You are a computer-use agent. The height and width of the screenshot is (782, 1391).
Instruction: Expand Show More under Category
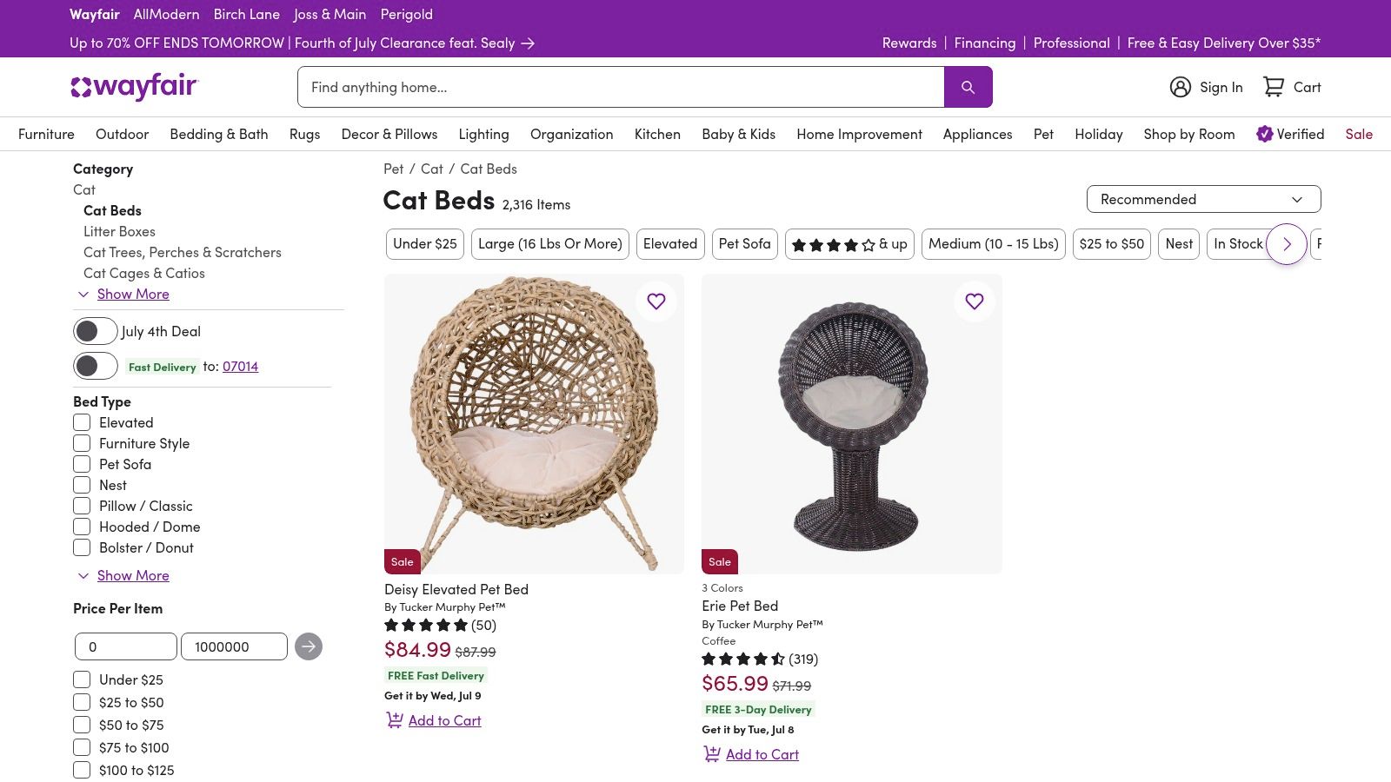coord(133,294)
